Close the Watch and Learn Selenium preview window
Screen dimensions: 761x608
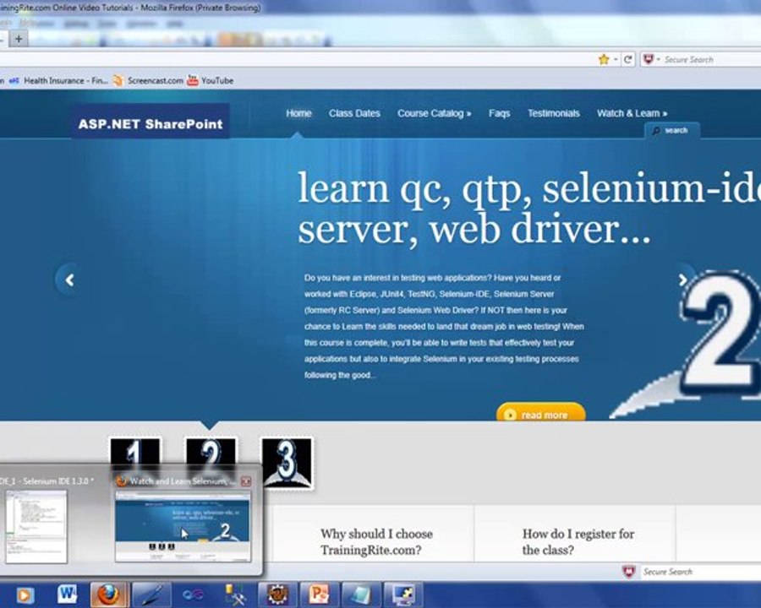click(x=246, y=481)
